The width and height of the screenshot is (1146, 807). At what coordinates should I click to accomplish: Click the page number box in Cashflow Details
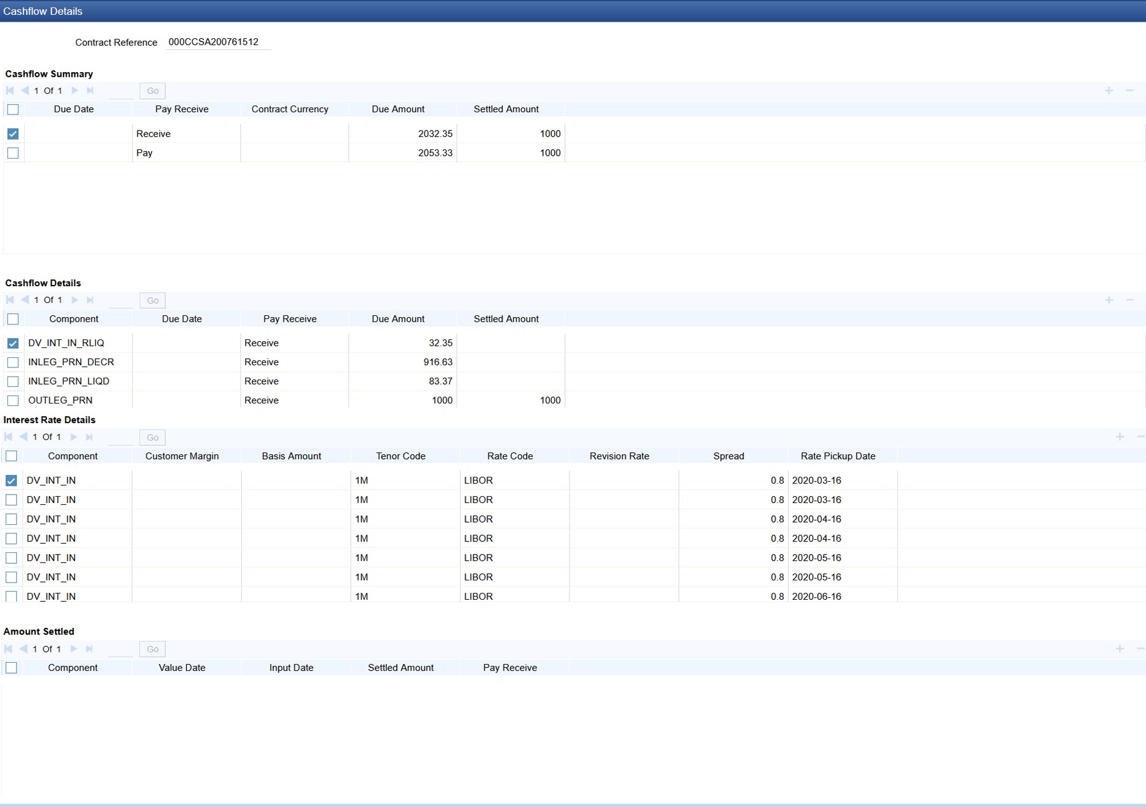[121, 300]
